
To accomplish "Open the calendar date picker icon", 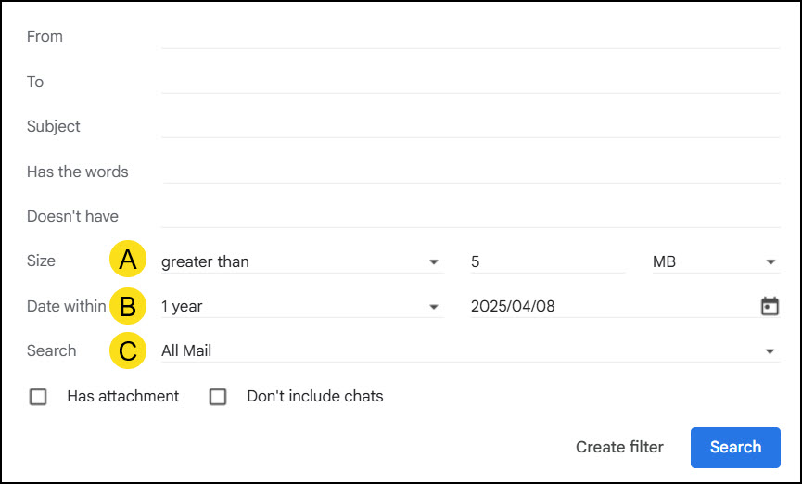I will (x=770, y=306).
